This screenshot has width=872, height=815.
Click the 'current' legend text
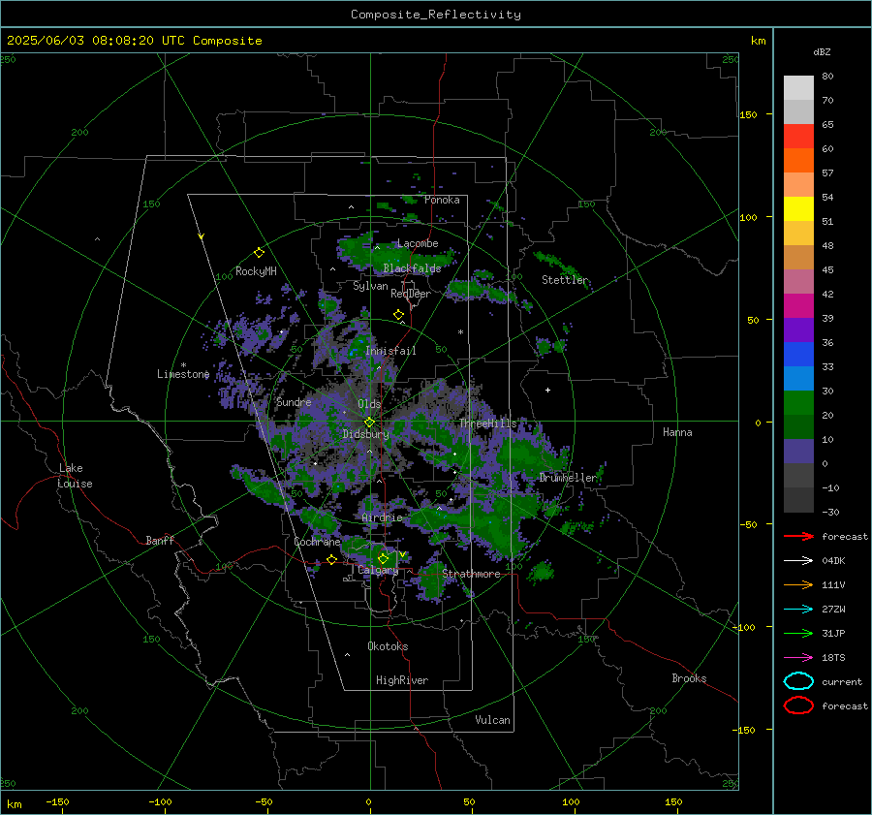pos(842,682)
